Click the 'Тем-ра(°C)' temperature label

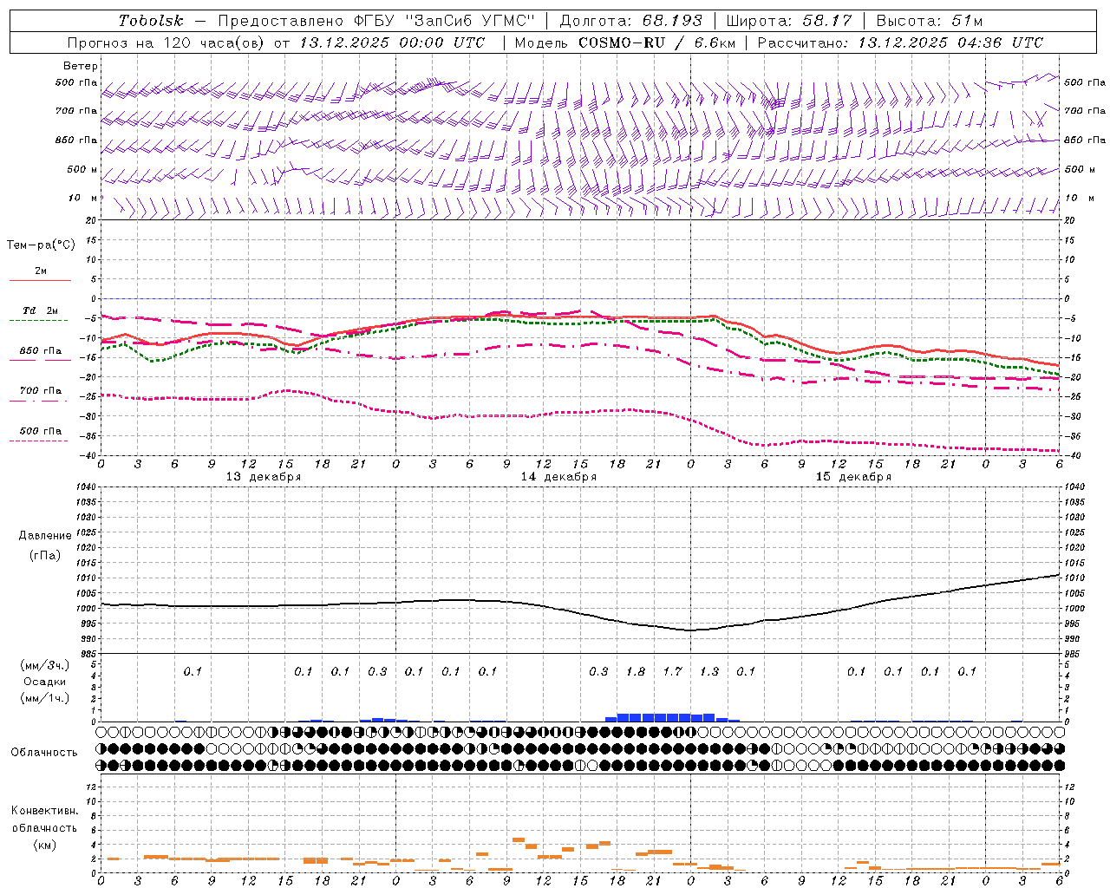pos(41,245)
